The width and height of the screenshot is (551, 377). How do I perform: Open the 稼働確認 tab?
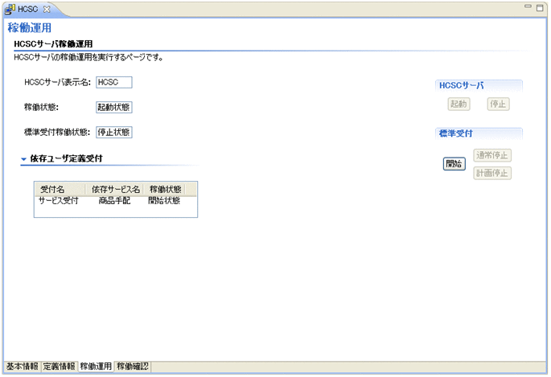pyautogui.click(x=133, y=367)
